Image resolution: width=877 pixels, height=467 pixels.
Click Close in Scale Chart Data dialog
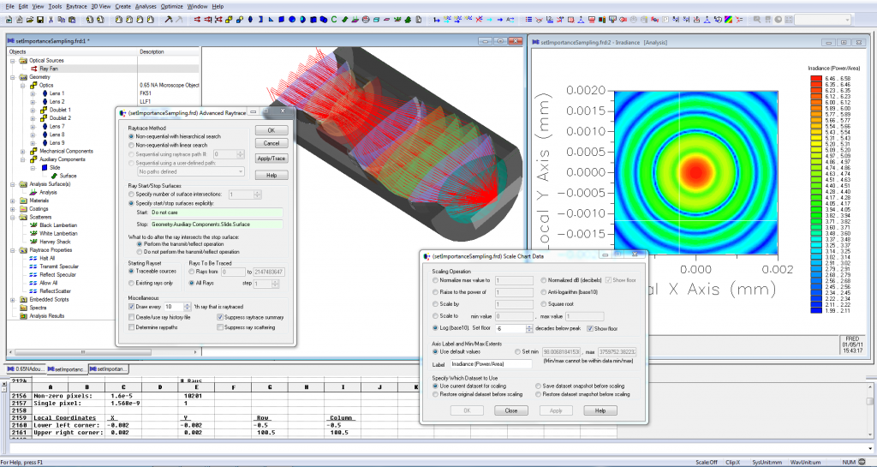(510, 410)
